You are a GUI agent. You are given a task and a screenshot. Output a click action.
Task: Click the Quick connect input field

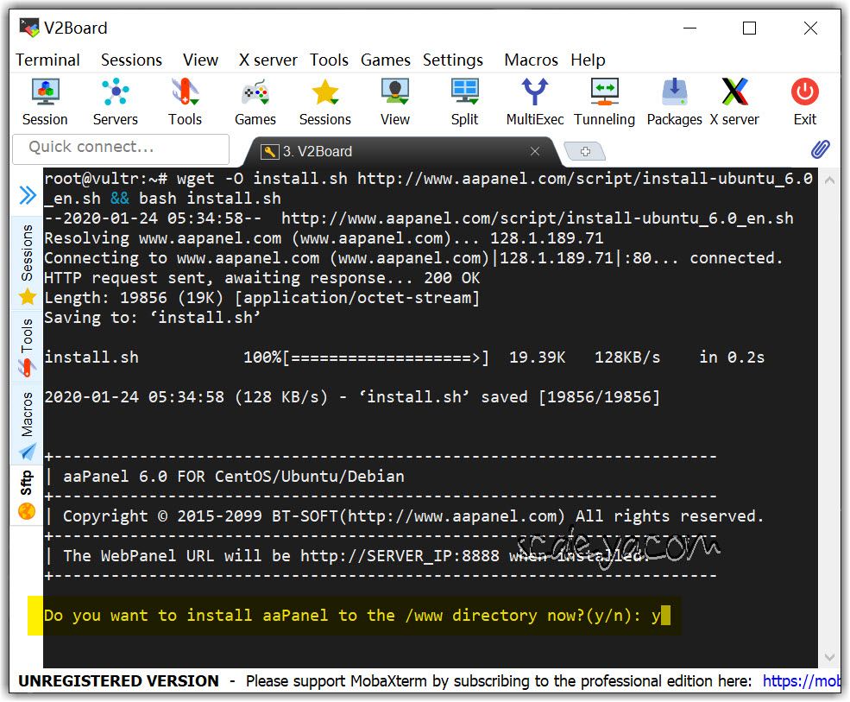121,148
